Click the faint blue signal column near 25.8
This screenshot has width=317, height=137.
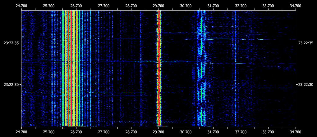point(52,68)
